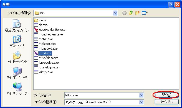Open マイ ドキュメント in places bar
The height and width of the screenshot is (108, 182).
click(x=17, y=57)
